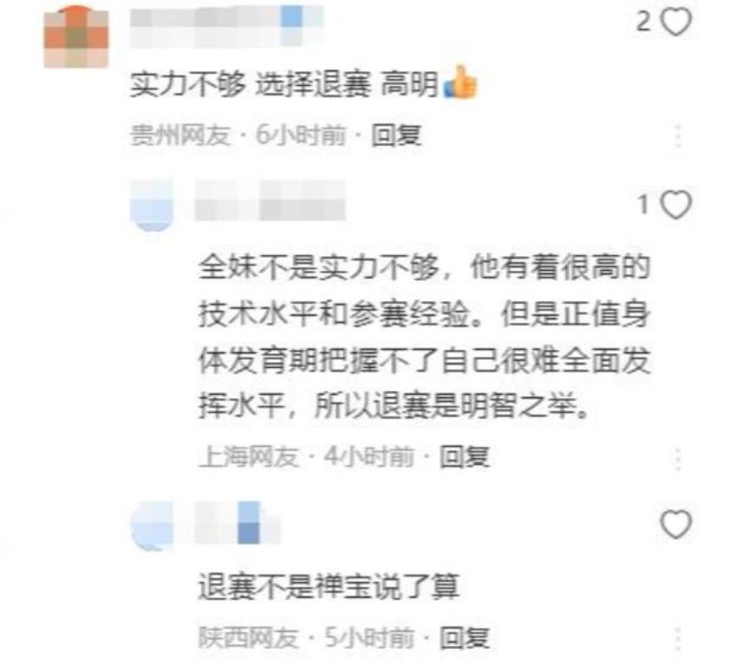The height and width of the screenshot is (662, 735).
Task: Reply to the 贵州网友 comment
Action: pos(397,135)
